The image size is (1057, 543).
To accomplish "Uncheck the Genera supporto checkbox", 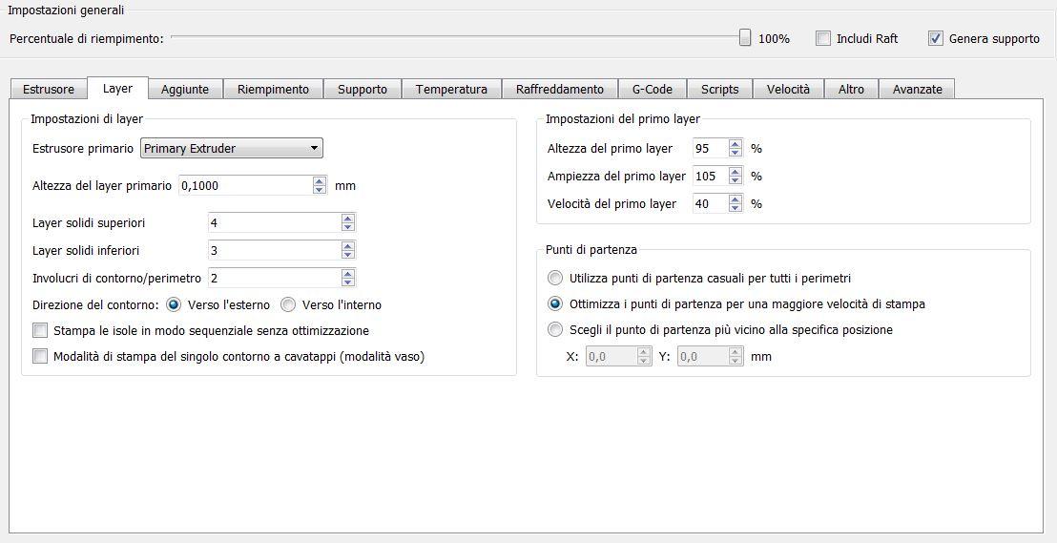I will tap(936, 39).
